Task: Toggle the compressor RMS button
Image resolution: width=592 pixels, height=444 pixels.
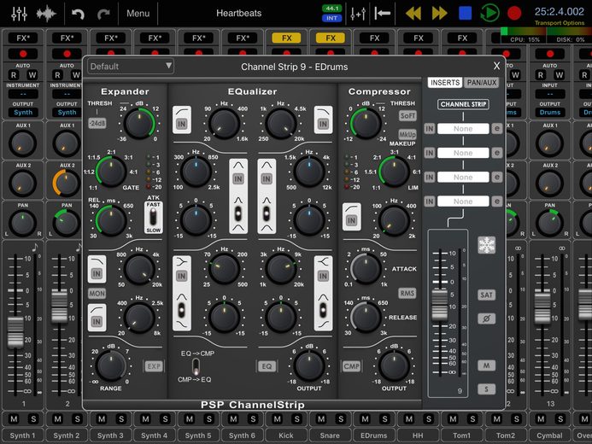Action: pos(407,293)
